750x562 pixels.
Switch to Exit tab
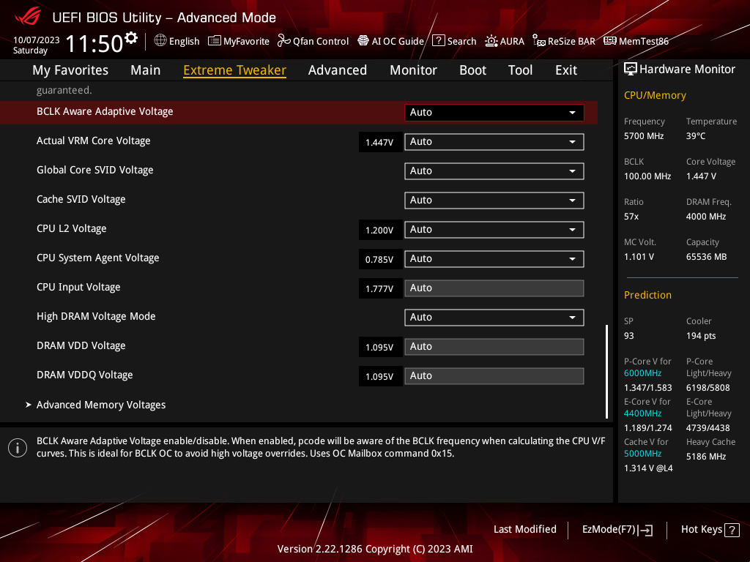[x=566, y=70]
